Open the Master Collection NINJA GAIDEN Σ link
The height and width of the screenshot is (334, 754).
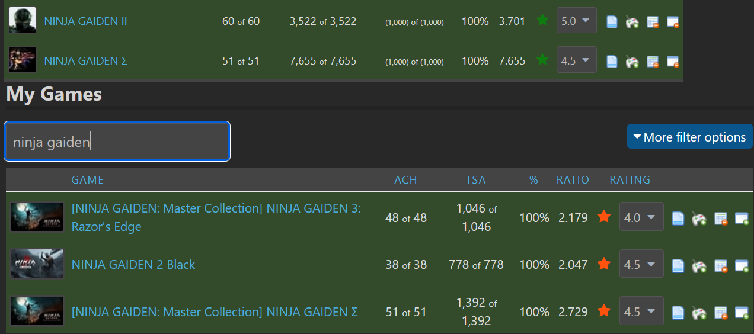click(215, 311)
